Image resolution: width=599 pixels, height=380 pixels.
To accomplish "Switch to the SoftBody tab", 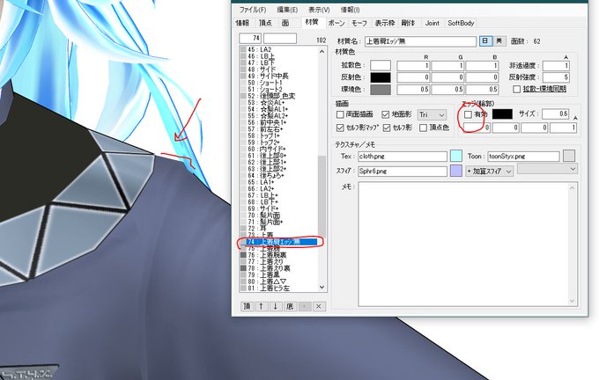I will click(461, 23).
